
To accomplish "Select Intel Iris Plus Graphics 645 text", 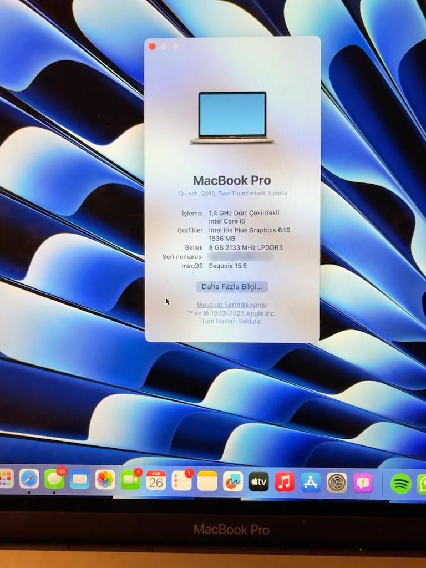I will [x=249, y=230].
